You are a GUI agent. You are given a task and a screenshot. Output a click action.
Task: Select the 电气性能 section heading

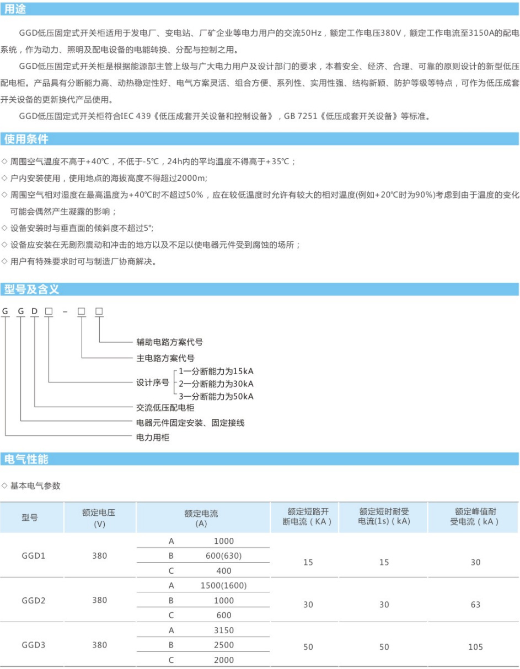[x=26, y=459]
